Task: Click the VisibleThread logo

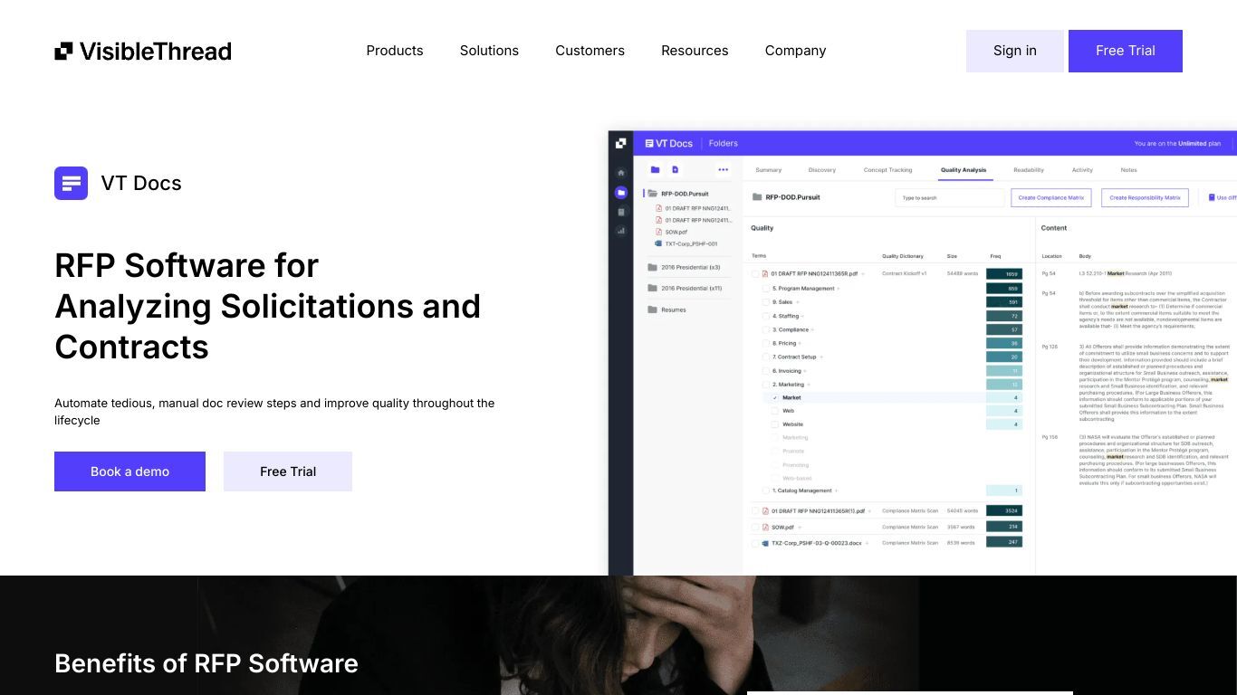Action: tap(143, 51)
